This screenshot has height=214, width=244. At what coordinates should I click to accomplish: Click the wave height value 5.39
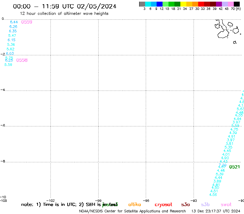(220, 174)
